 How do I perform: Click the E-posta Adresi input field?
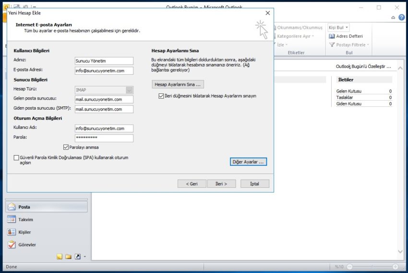(104, 70)
